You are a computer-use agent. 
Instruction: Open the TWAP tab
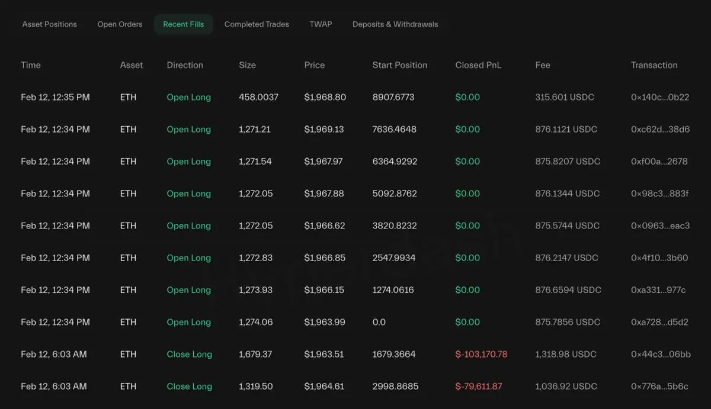(321, 24)
